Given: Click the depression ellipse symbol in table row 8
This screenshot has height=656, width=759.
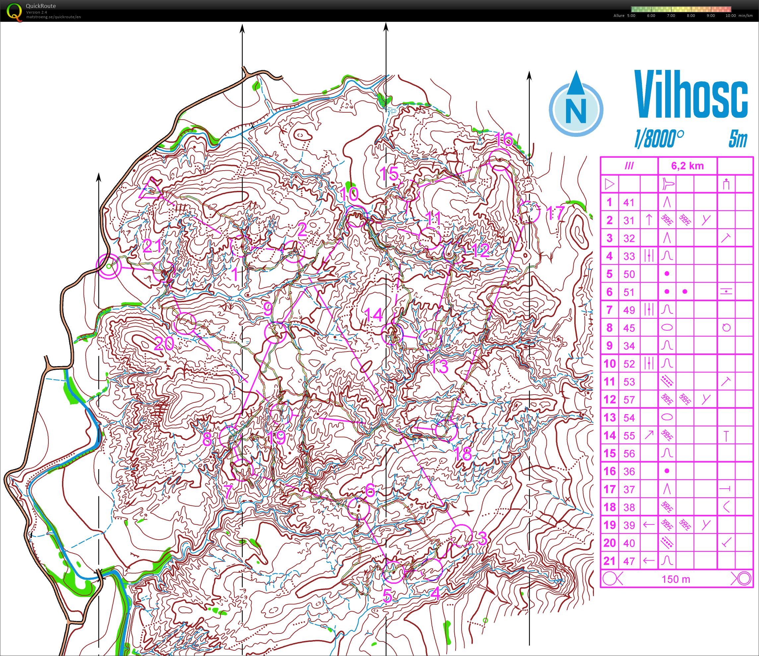Looking at the screenshot, I should (x=667, y=328).
